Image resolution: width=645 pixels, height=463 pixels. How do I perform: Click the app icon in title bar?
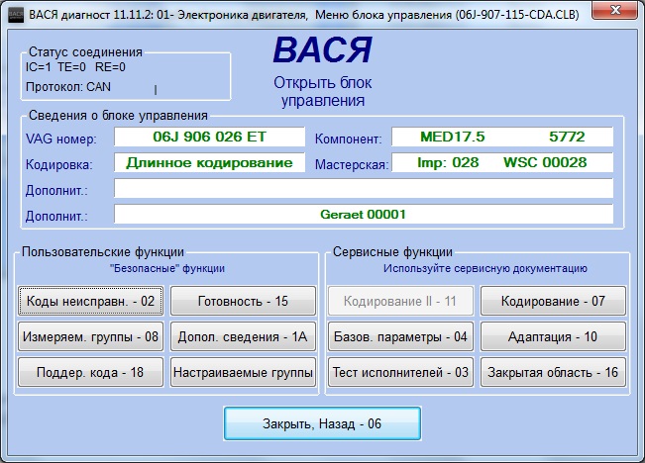[x=14, y=14]
